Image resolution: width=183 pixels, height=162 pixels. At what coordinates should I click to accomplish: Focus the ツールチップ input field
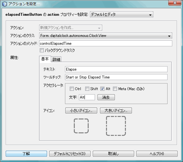pyautogui.click(x=116, y=77)
